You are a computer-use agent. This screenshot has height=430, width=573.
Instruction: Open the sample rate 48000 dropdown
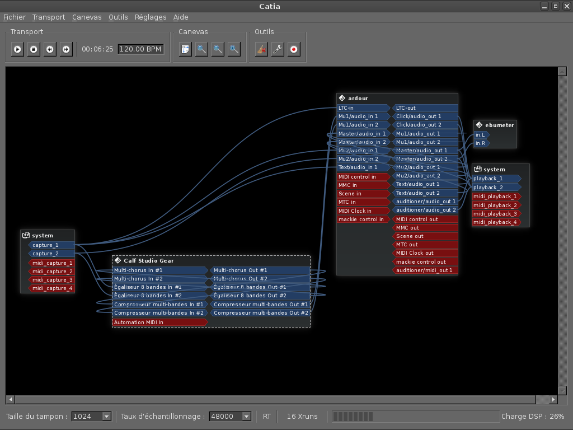coord(230,417)
